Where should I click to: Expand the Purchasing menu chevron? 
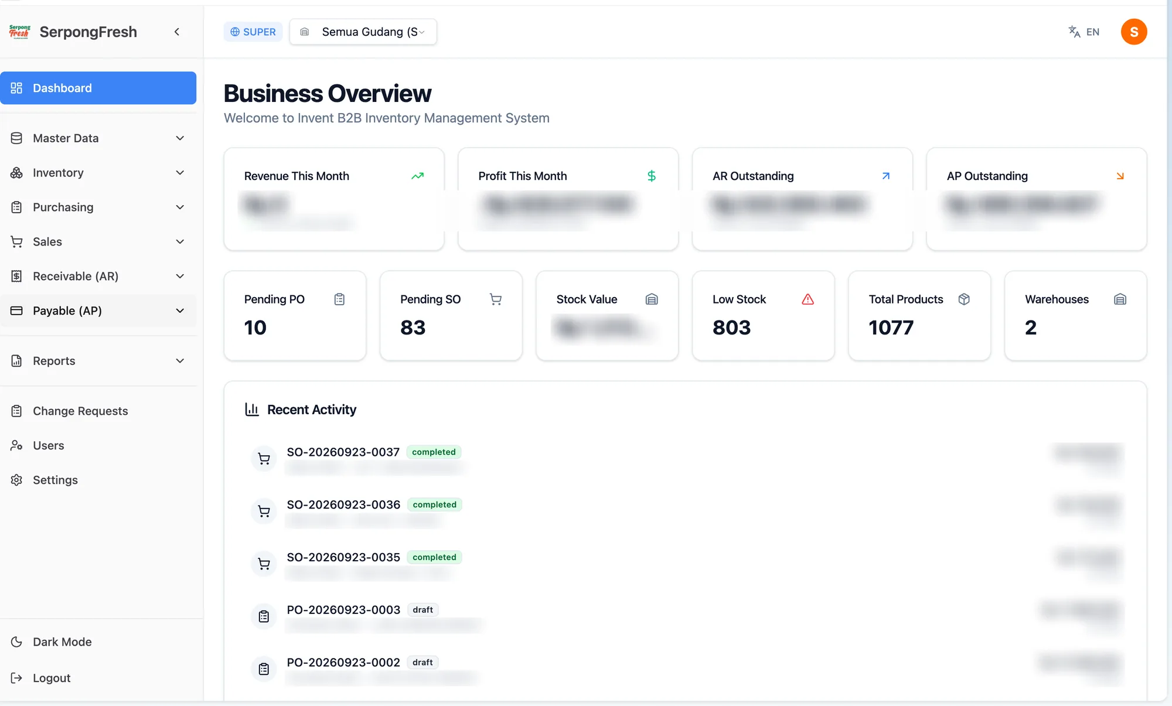[x=180, y=207]
